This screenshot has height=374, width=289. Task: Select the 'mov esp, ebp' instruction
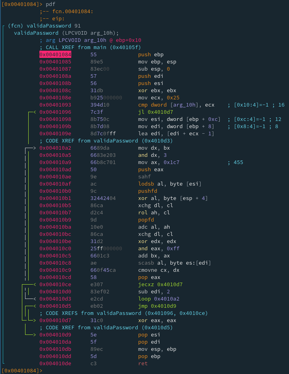[157, 349]
